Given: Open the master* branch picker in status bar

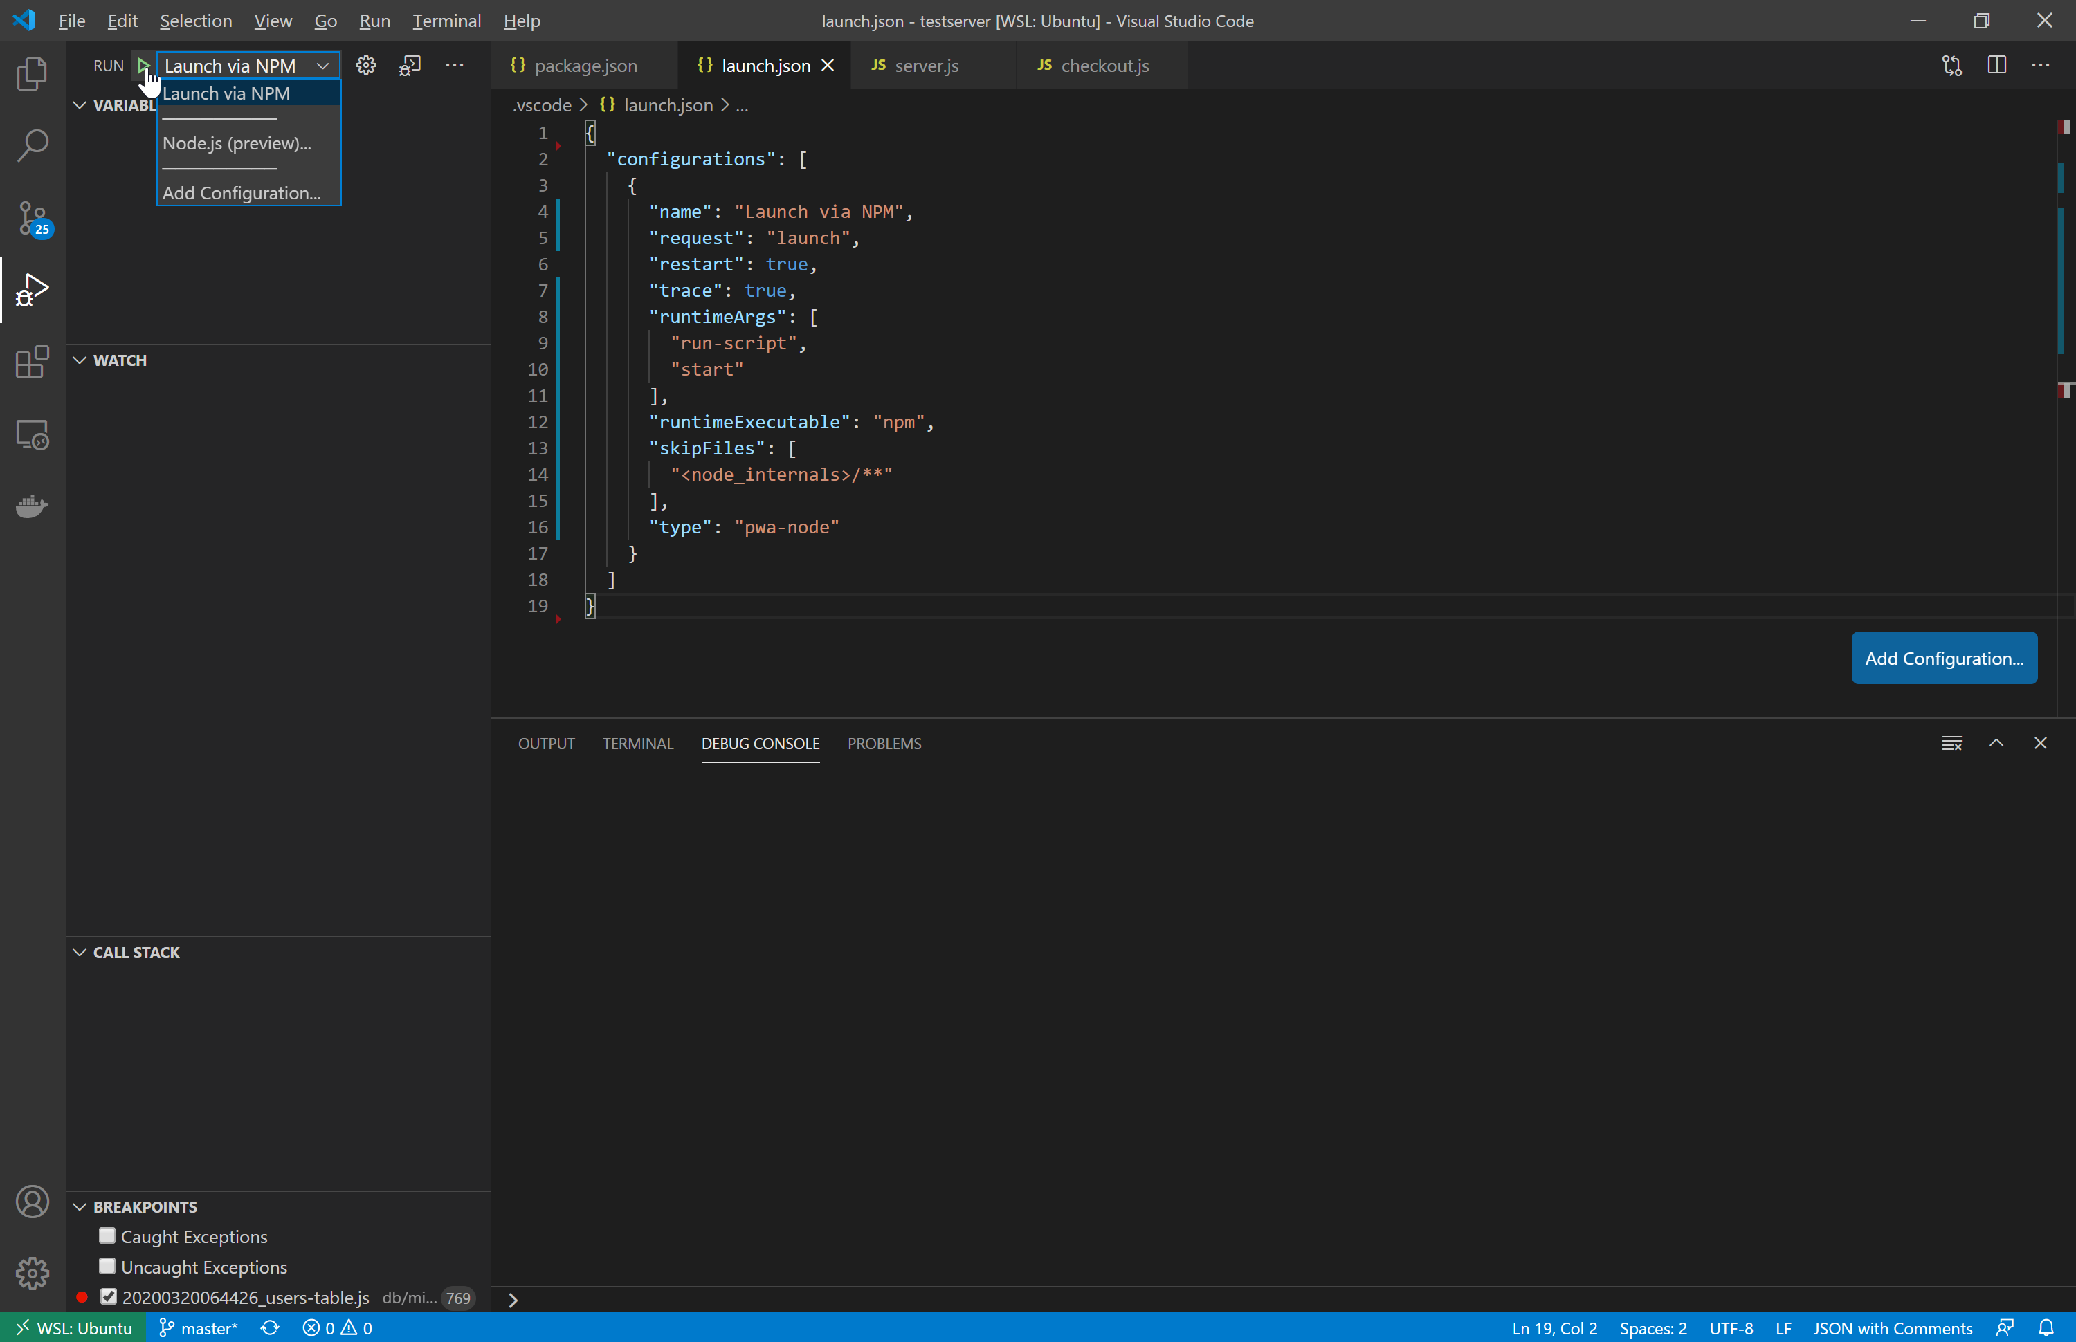Looking at the screenshot, I should (x=198, y=1327).
